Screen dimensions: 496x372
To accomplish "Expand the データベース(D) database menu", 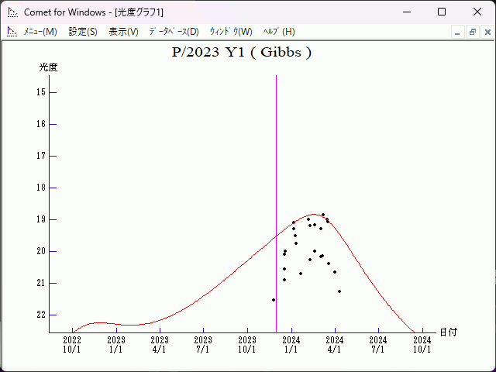I will (x=174, y=32).
